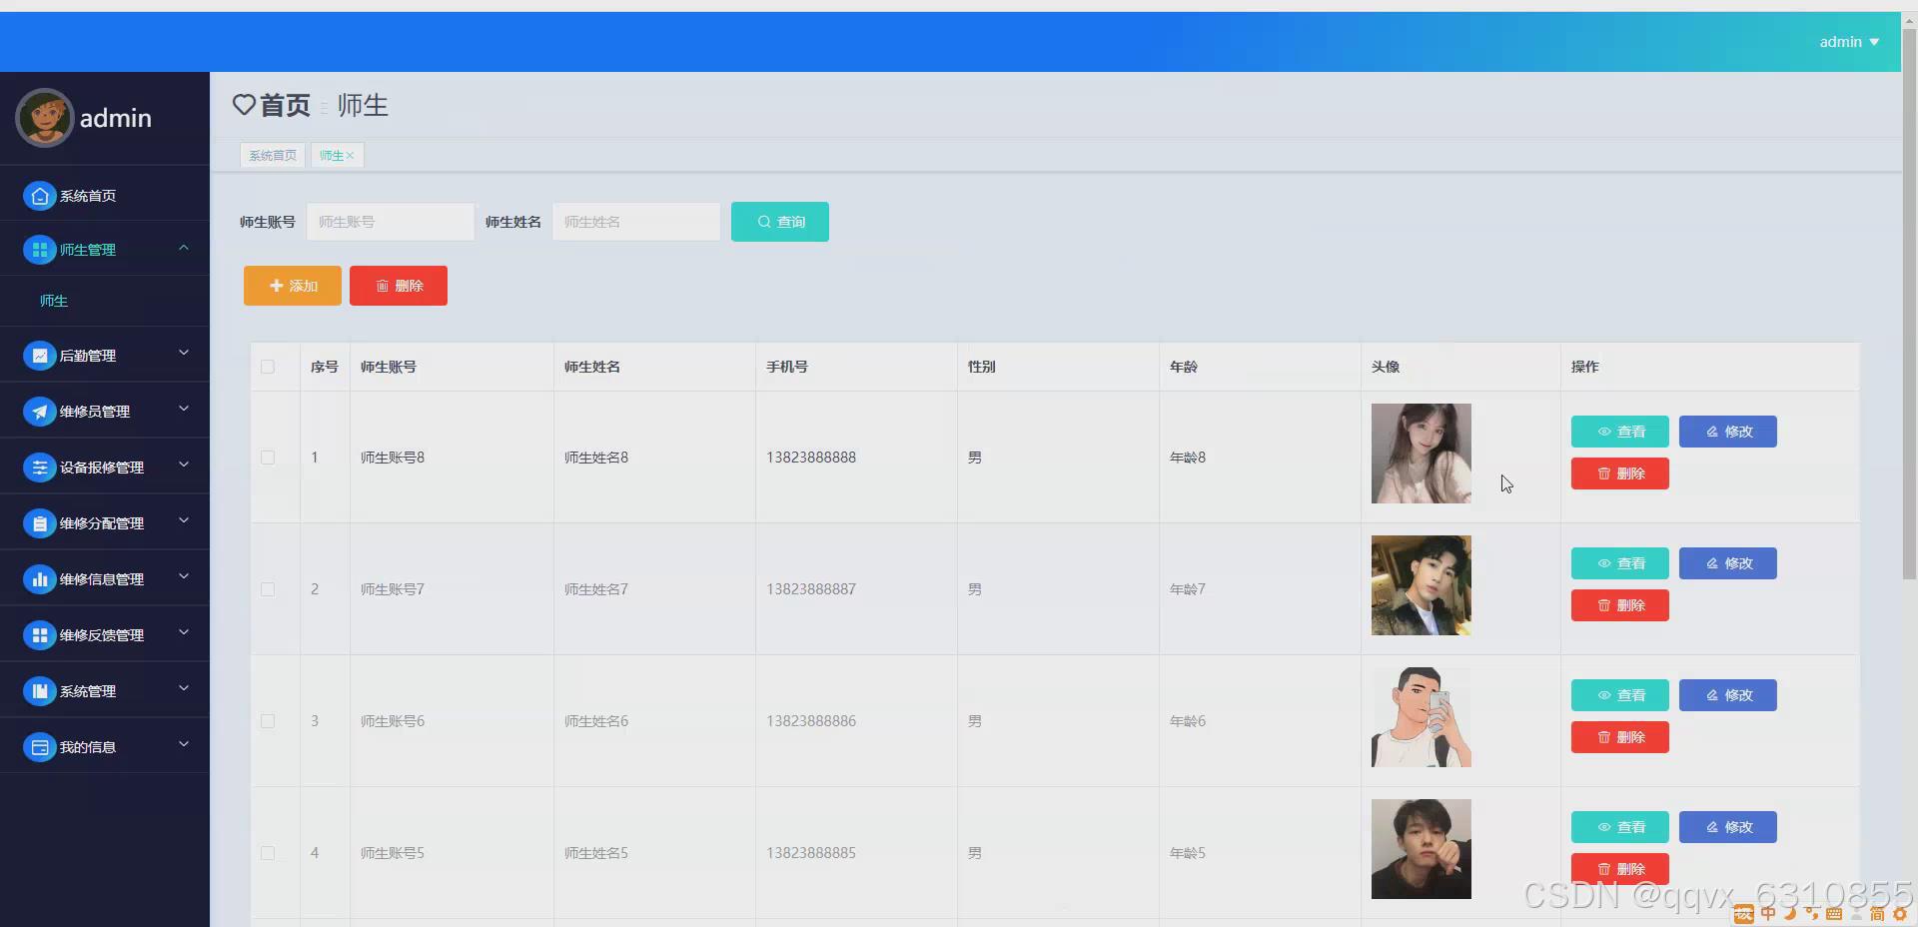Click the keyboard tray icon

click(1834, 913)
